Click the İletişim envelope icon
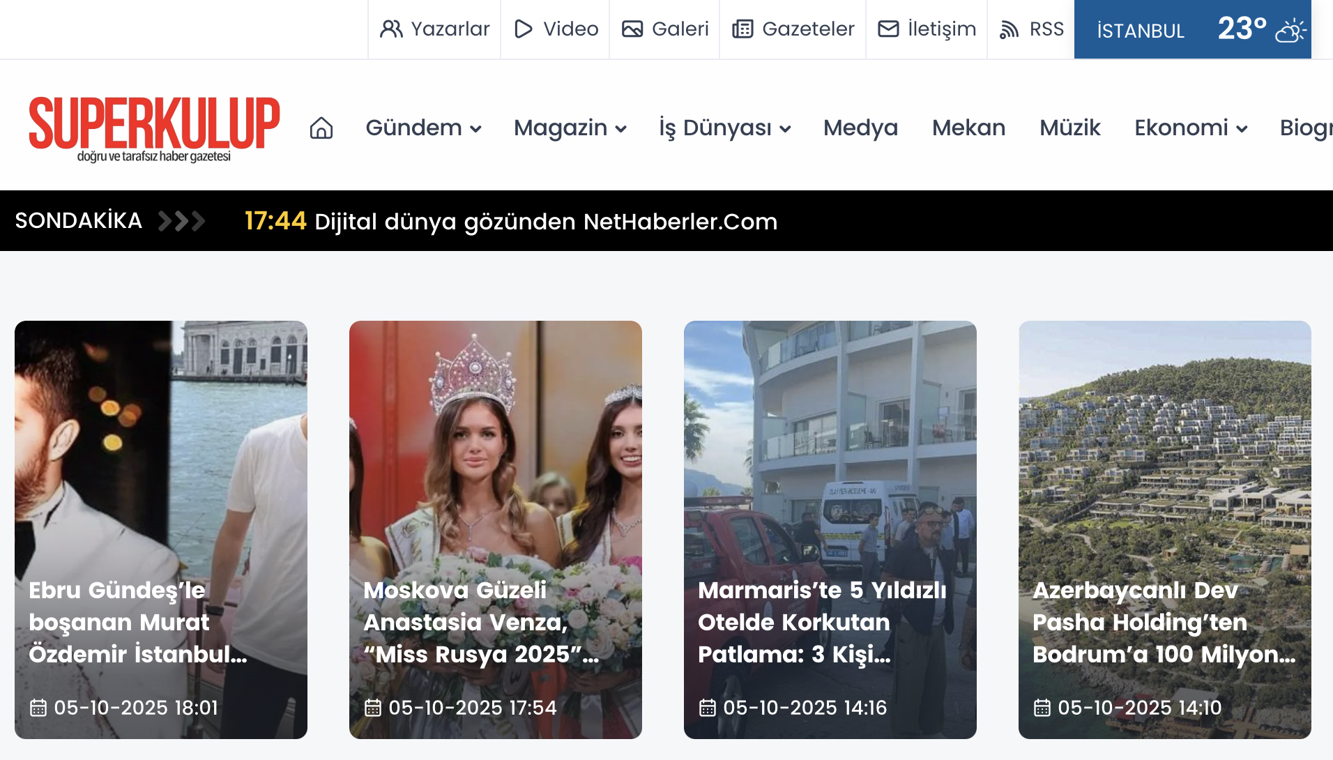Viewport: 1333px width, 760px height. coord(888,29)
